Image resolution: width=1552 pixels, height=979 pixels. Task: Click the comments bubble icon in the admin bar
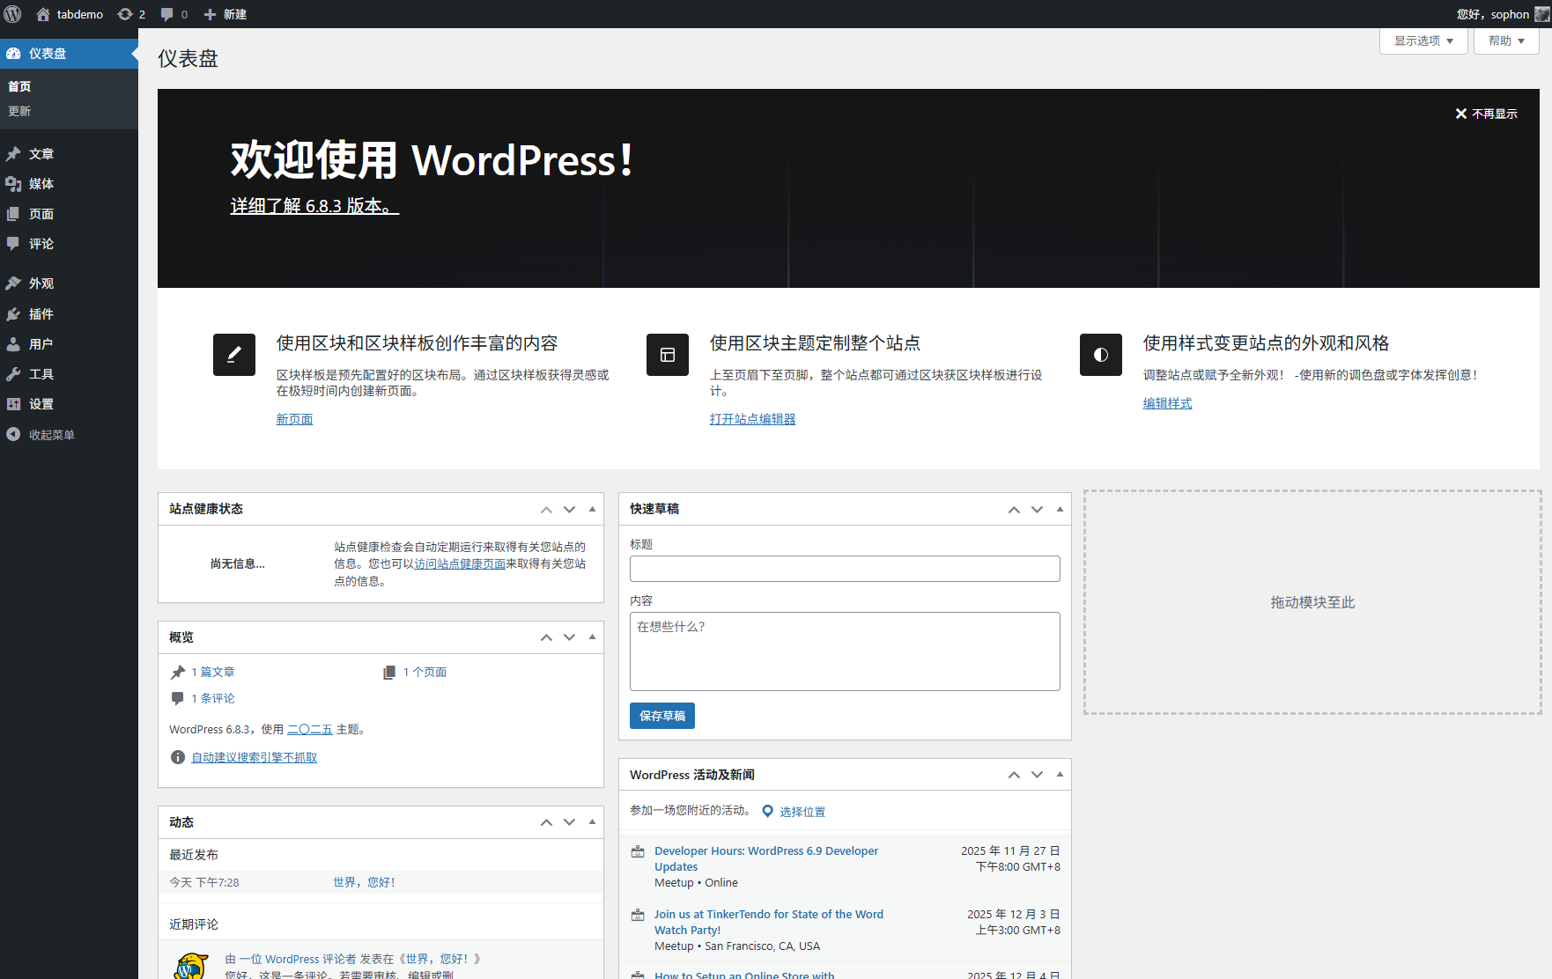pyautogui.click(x=174, y=14)
